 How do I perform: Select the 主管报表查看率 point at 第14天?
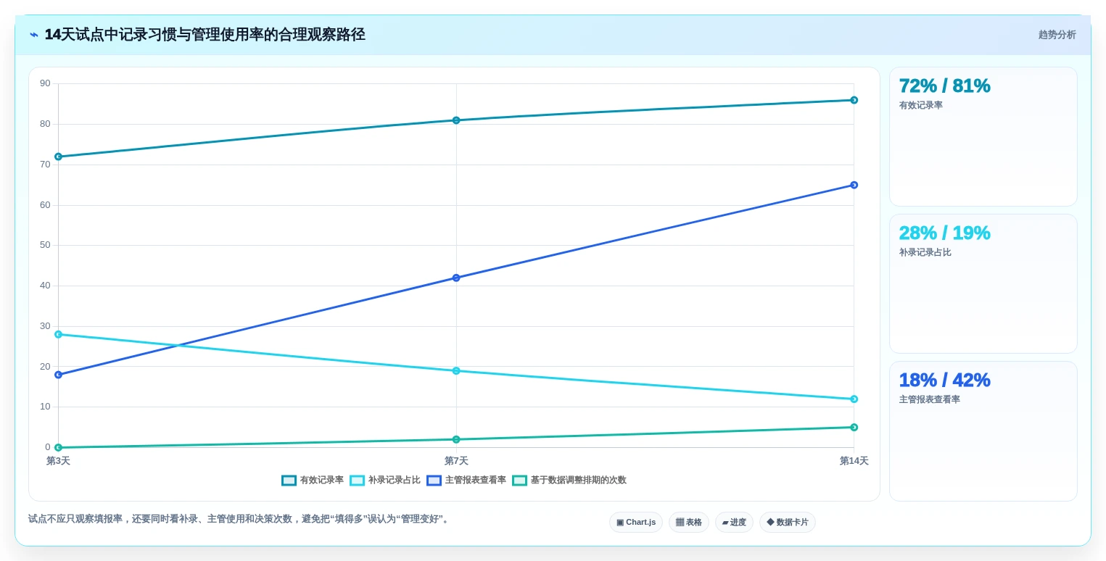(854, 185)
